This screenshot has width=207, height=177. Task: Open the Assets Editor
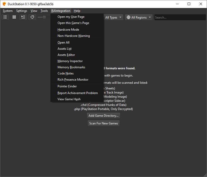click(x=67, y=55)
